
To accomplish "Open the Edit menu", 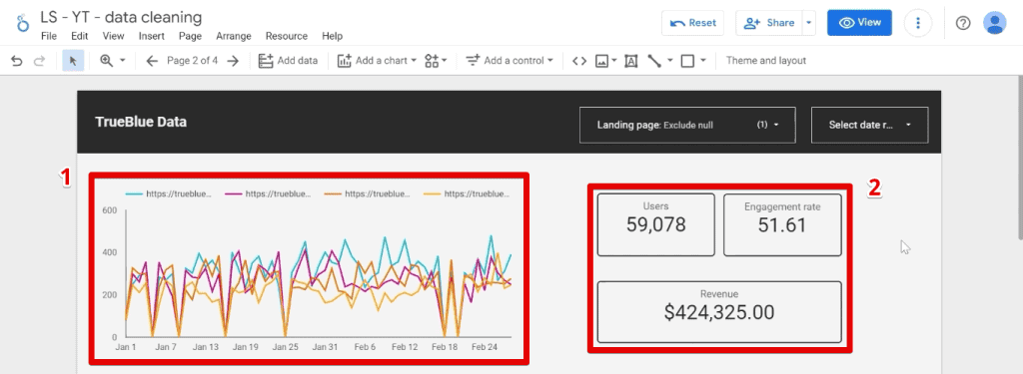I will (80, 37).
